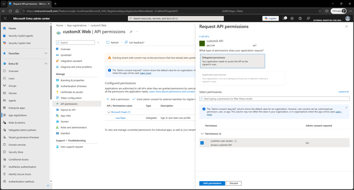This screenshot has height=190, width=354.
Task: Click the global search bar
Action: pyautogui.click(x=176, y=18)
